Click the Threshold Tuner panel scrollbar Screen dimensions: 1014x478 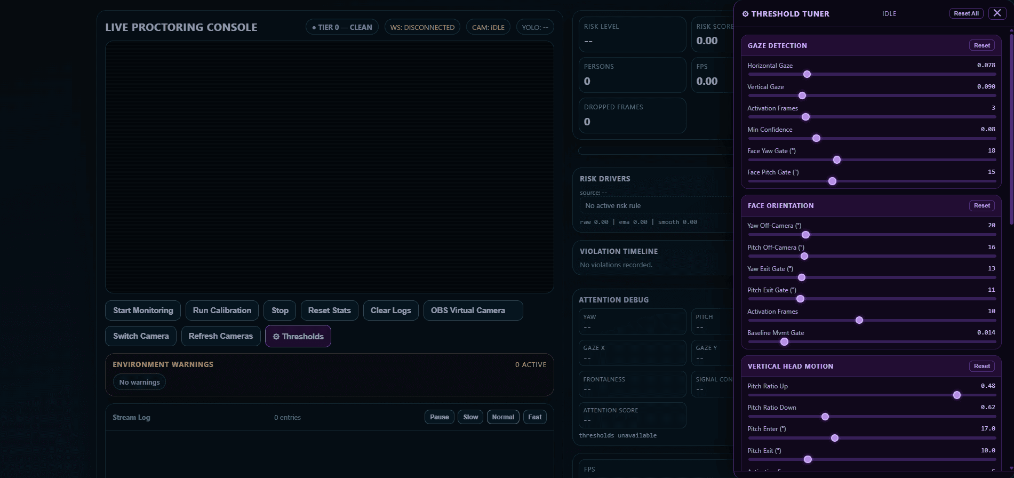coord(1011,128)
